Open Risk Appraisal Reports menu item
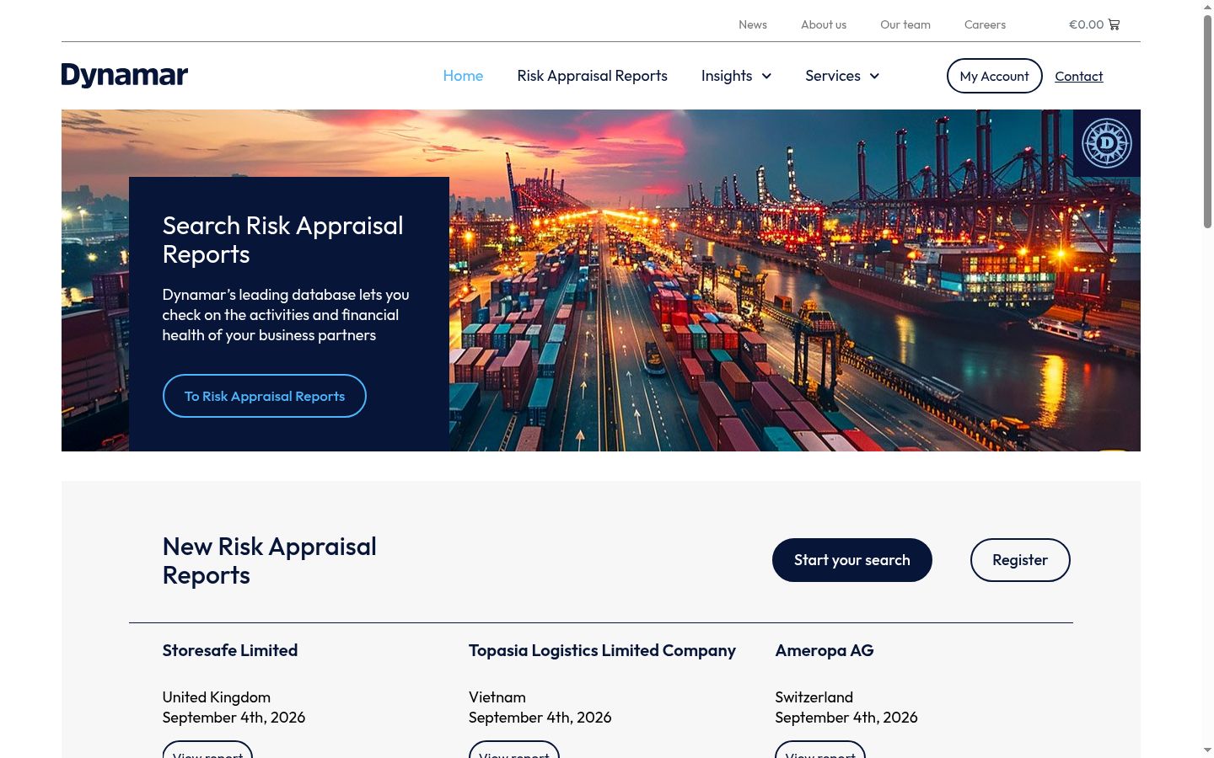This screenshot has width=1214, height=758. tap(593, 76)
